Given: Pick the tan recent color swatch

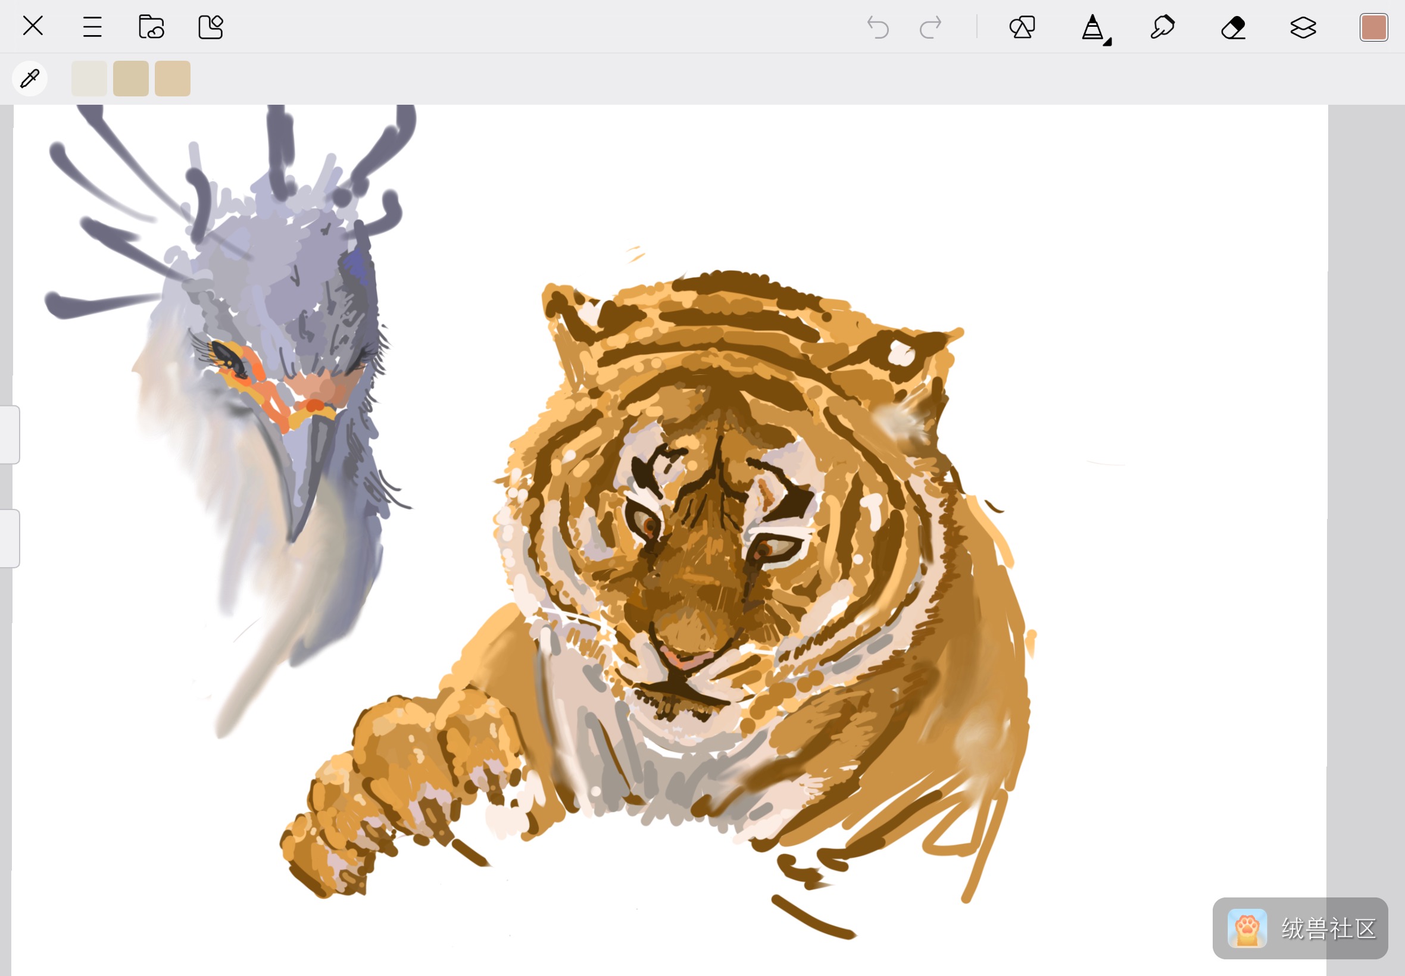Looking at the screenshot, I should tap(173, 79).
